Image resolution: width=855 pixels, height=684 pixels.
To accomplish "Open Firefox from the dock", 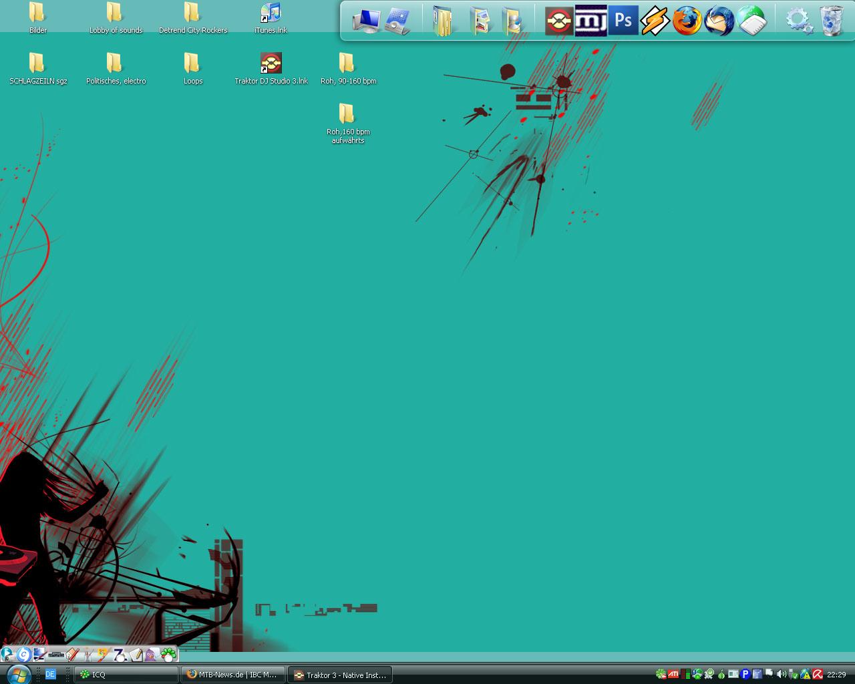I will pyautogui.click(x=687, y=21).
